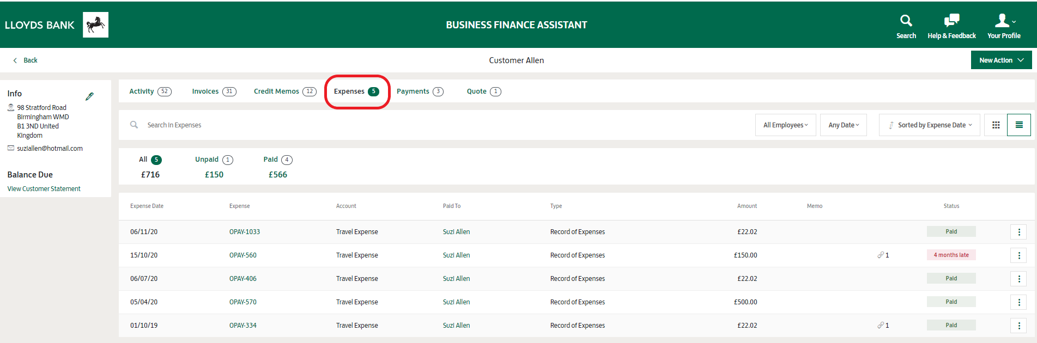Open expense OPAY-1033
This screenshot has width=1037, height=343.
click(x=245, y=232)
